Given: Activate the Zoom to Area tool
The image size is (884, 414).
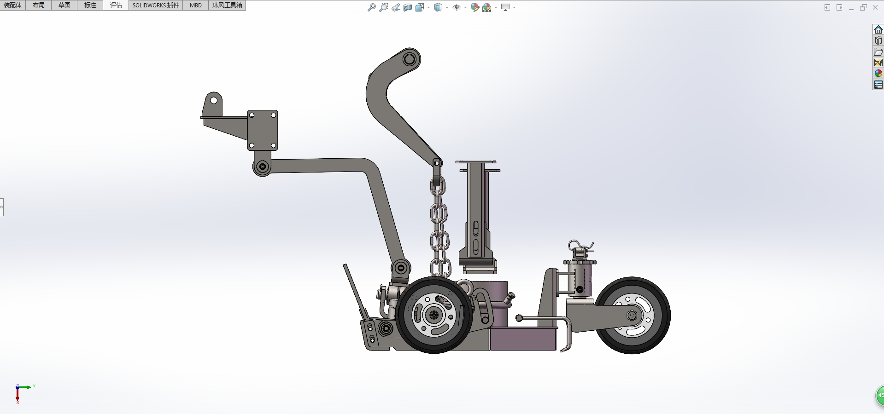Looking at the screenshot, I should pos(384,7).
